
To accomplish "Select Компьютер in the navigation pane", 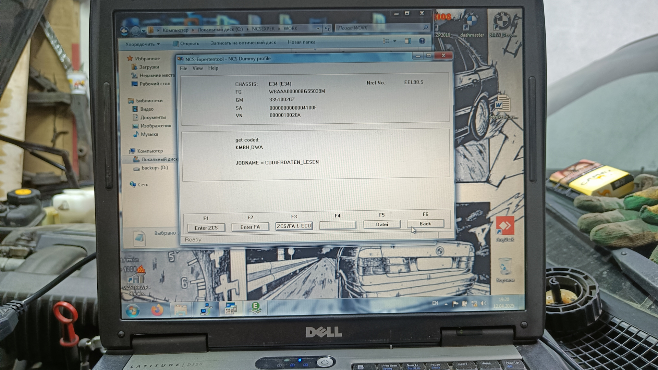I will pos(146,151).
